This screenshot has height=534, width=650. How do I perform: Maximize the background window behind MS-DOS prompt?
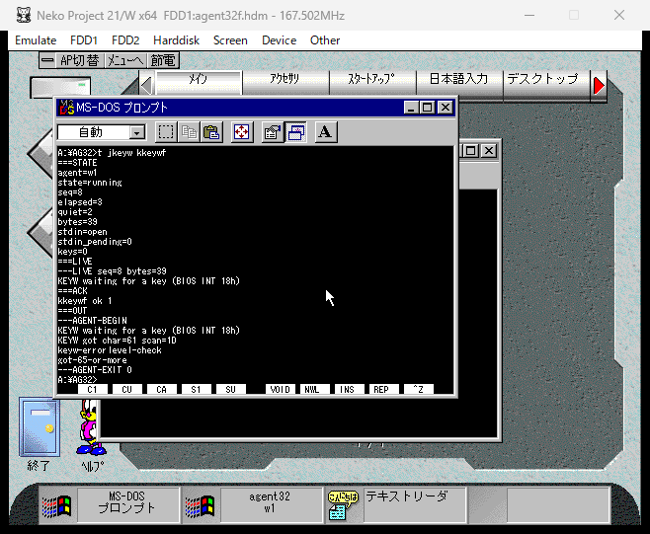pyautogui.click(x=470, y=150)
